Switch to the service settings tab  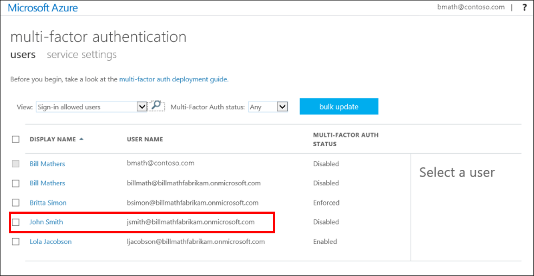point(81,54)
